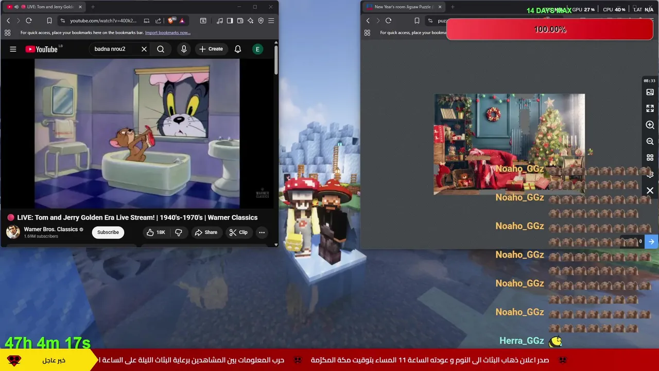Open the Create button menu
Viewport: 659px width, 371px height.
(x=211, y=49)
